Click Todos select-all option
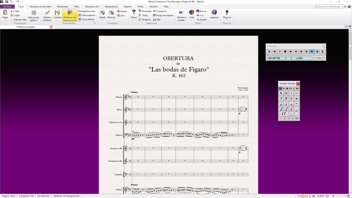Viewport: 352px width, 198px height. pyautogui.click(x=143, y=15)
